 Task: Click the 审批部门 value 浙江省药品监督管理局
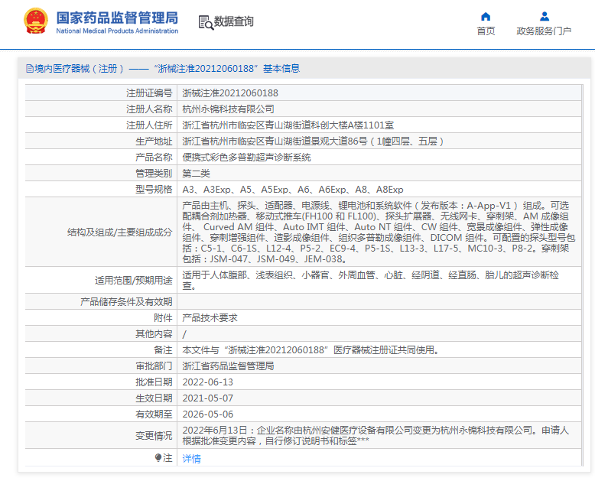228,366
